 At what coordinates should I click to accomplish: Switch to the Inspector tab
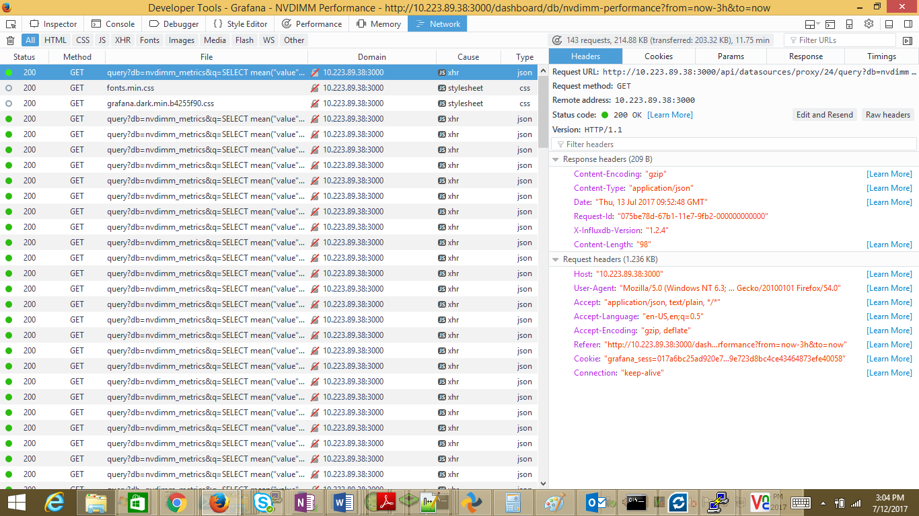tap(53, 24)
